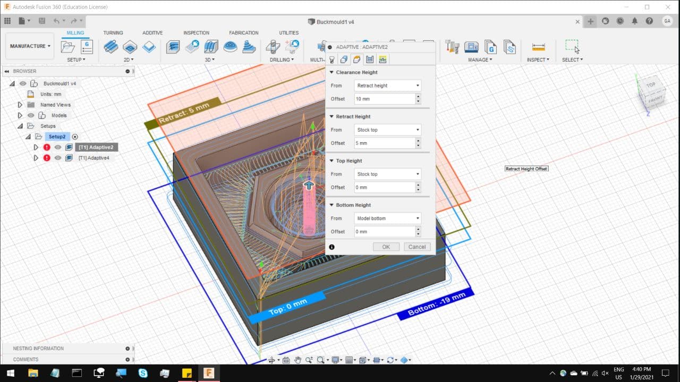
Task: Expand the [T1] Adaptive4 operation
Action: point(36,158)
